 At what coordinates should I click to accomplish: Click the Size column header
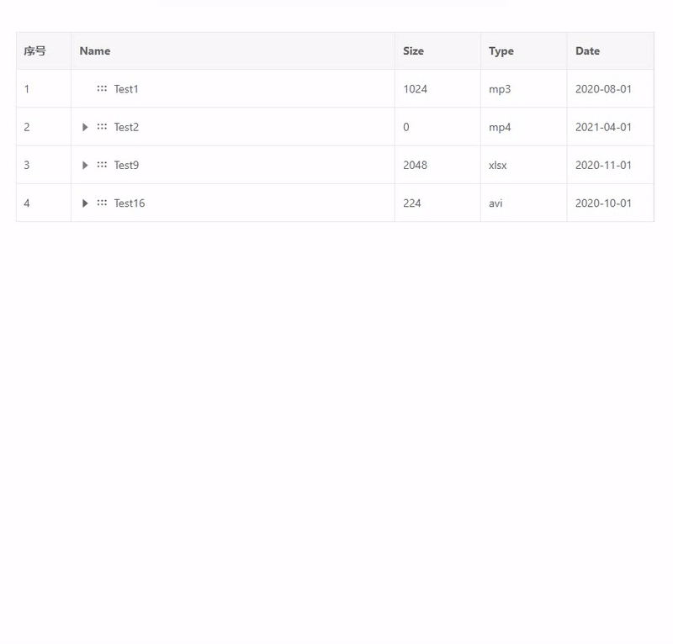(413, 51)
